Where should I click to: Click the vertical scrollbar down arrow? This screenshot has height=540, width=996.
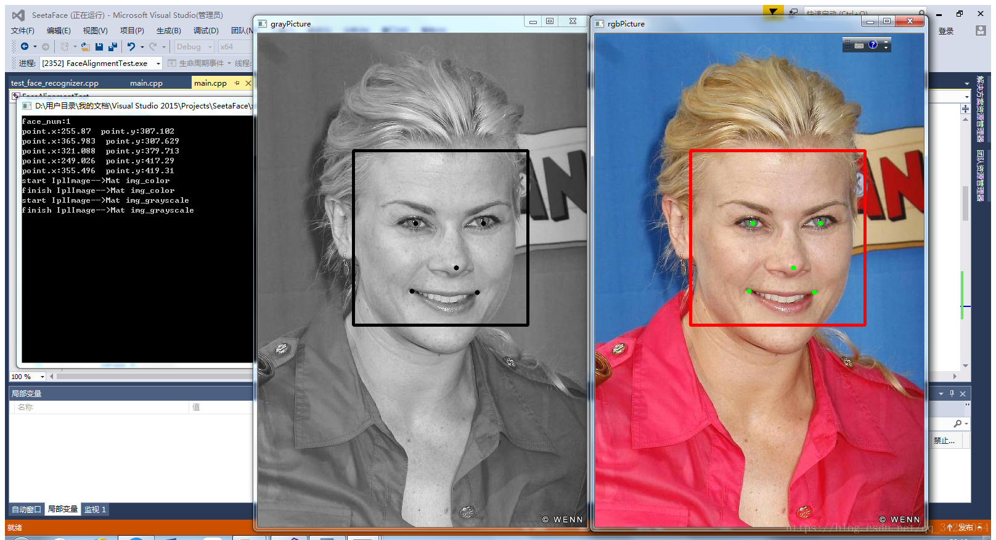[965, 366]
